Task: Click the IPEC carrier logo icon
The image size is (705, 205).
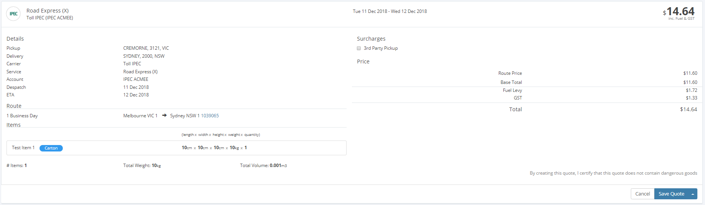Action: pos(13,14)
